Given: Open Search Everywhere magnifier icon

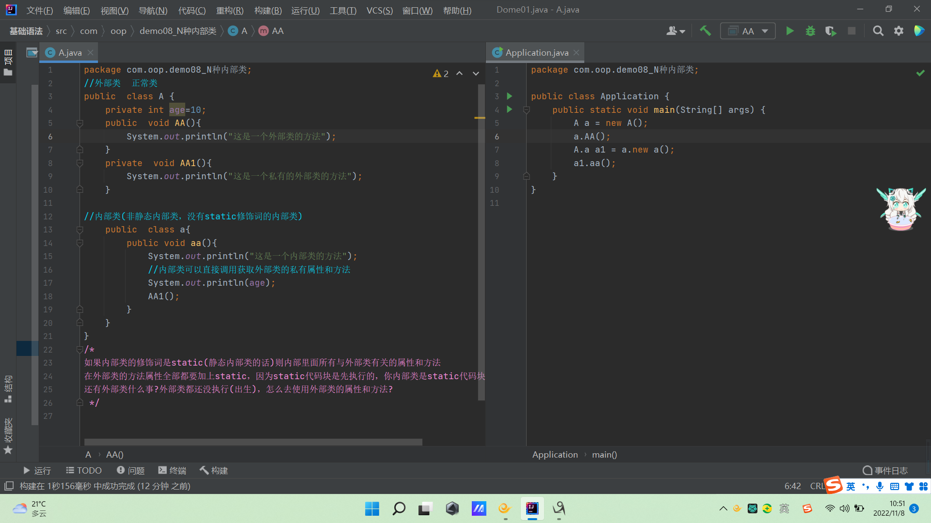Looking at the screenshot, I should click(878, 31).
